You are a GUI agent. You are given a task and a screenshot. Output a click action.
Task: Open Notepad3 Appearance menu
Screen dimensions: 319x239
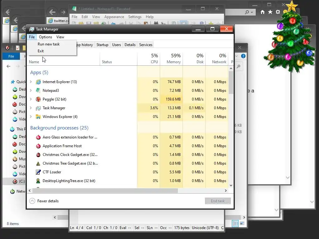[x=114, y=17]
